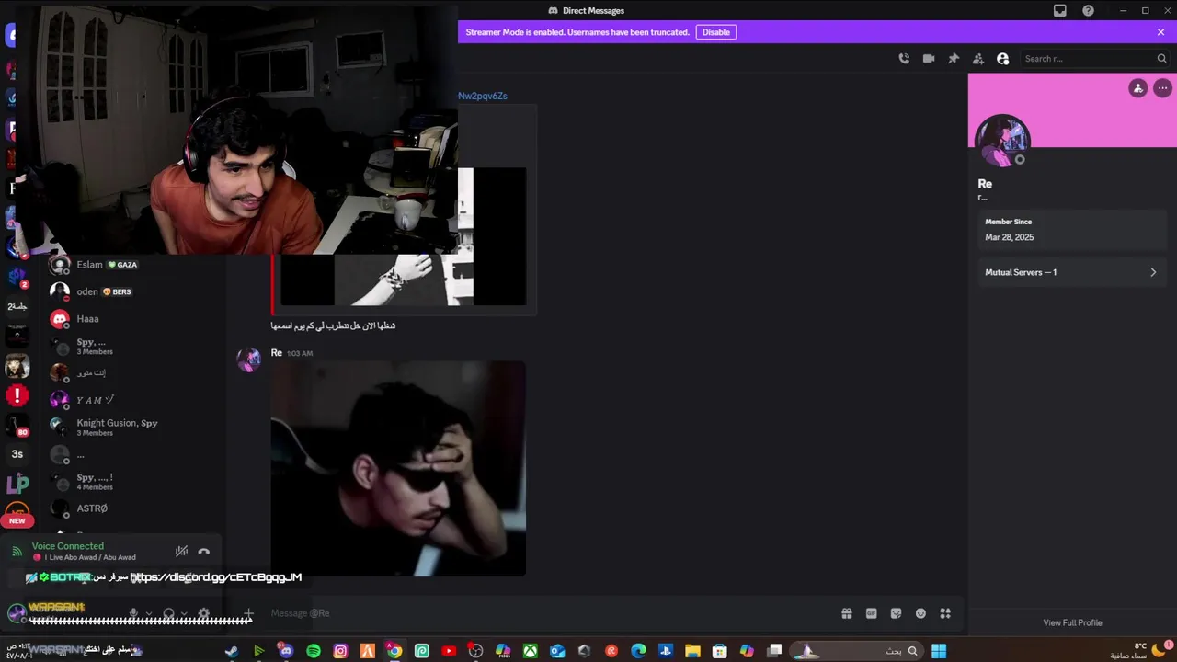1177x662 pixels.
Task: Open the Haaa direct message
Action: pyautogui.click(x=133, y=319)
